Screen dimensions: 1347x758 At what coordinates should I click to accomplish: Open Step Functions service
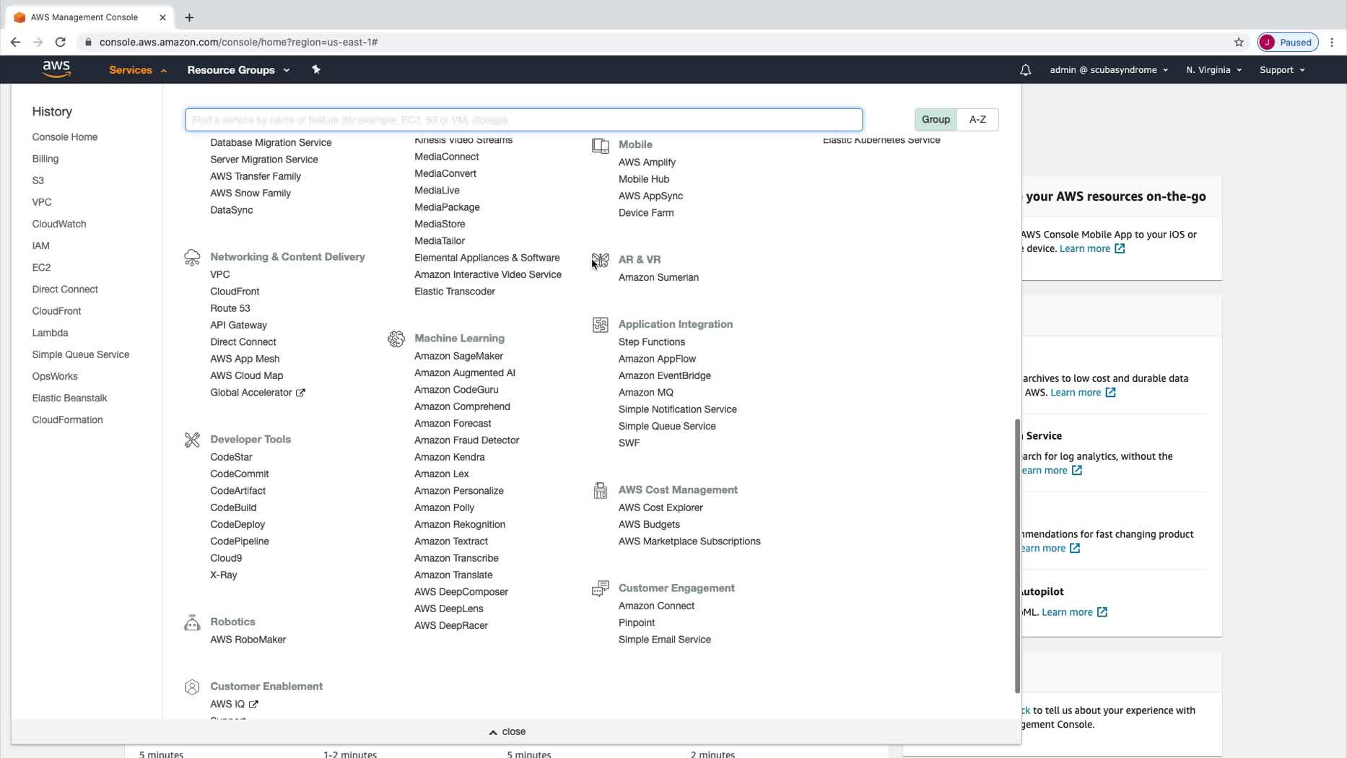[652, 342]
